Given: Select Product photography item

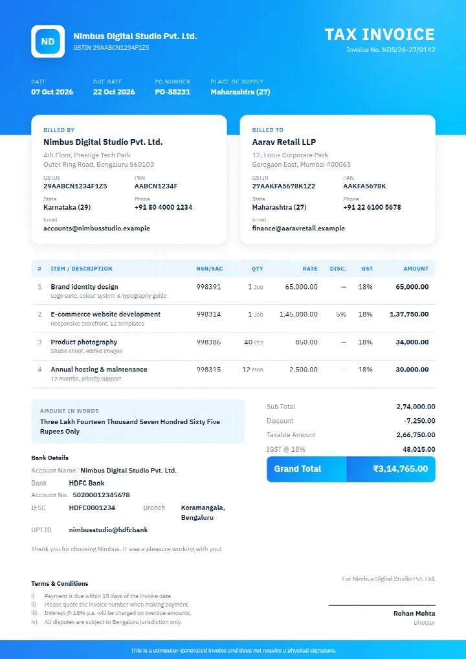Looking at the screenshot, I should click(x=84, y=342).
